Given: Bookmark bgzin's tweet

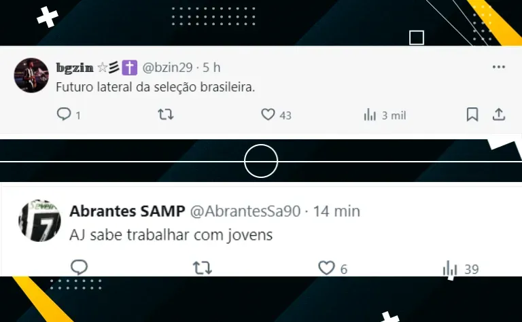Looking at the screenshot, I should point(472,114).
